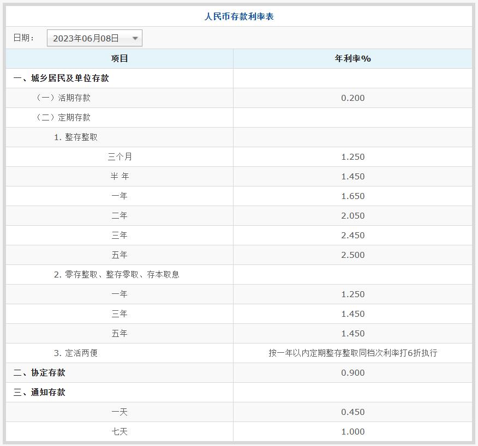Screen dimensions: 478x446
Task: Click the dropdown arrow beside 2023年06月08日
Action: click(x=134, y=38)
